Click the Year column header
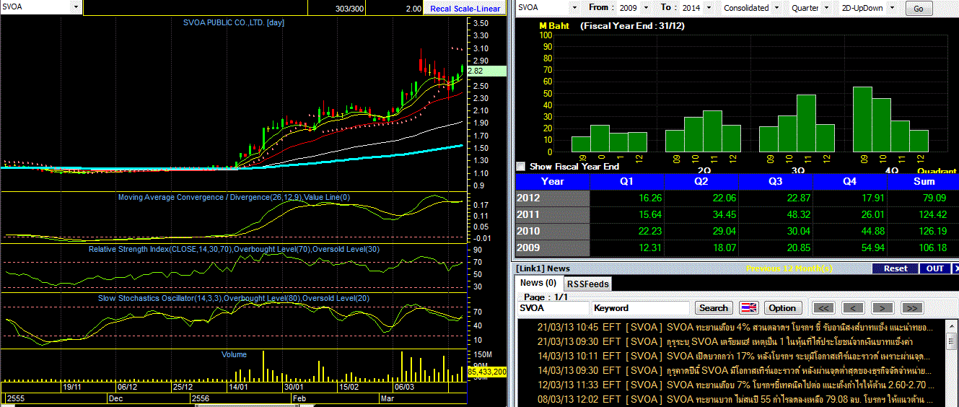The width and height of the screenshot is (959, 407). [553, 182]
